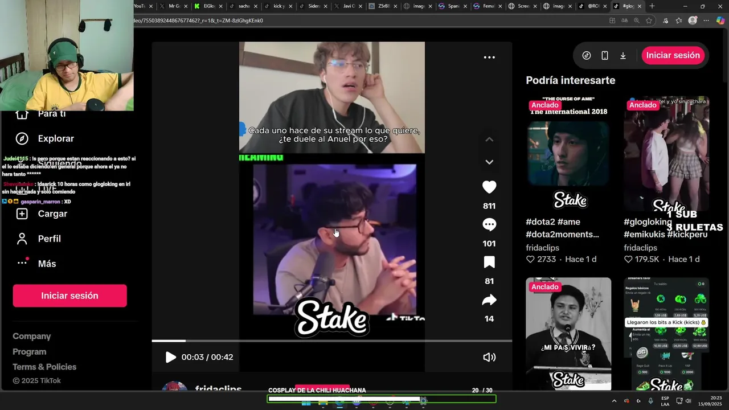Click fridaclips author under glogloking video
This screenshot has width=729, height=410.
(641, 248)
